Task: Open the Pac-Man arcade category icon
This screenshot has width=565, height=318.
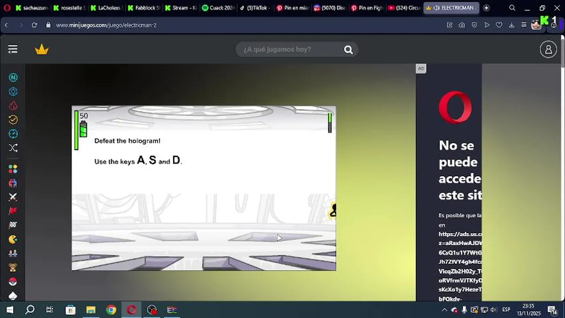Action: click(x=13, y=239)
